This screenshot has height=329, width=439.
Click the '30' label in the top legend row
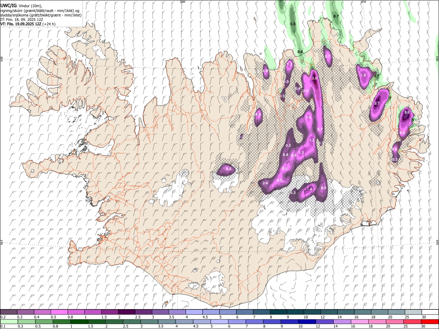(x=424, y=317)
